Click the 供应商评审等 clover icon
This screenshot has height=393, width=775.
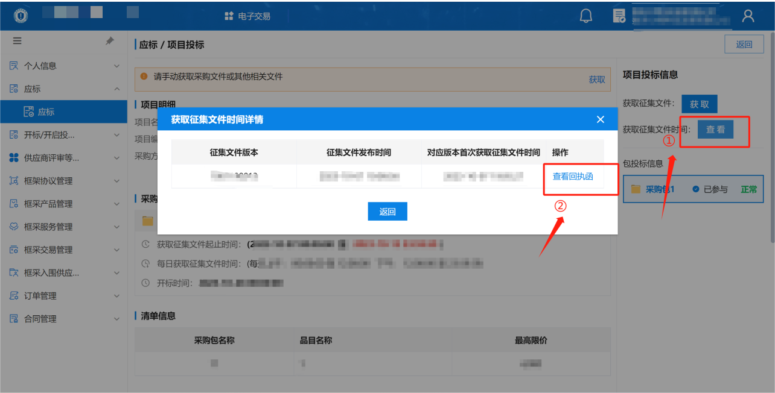[14, 158]
